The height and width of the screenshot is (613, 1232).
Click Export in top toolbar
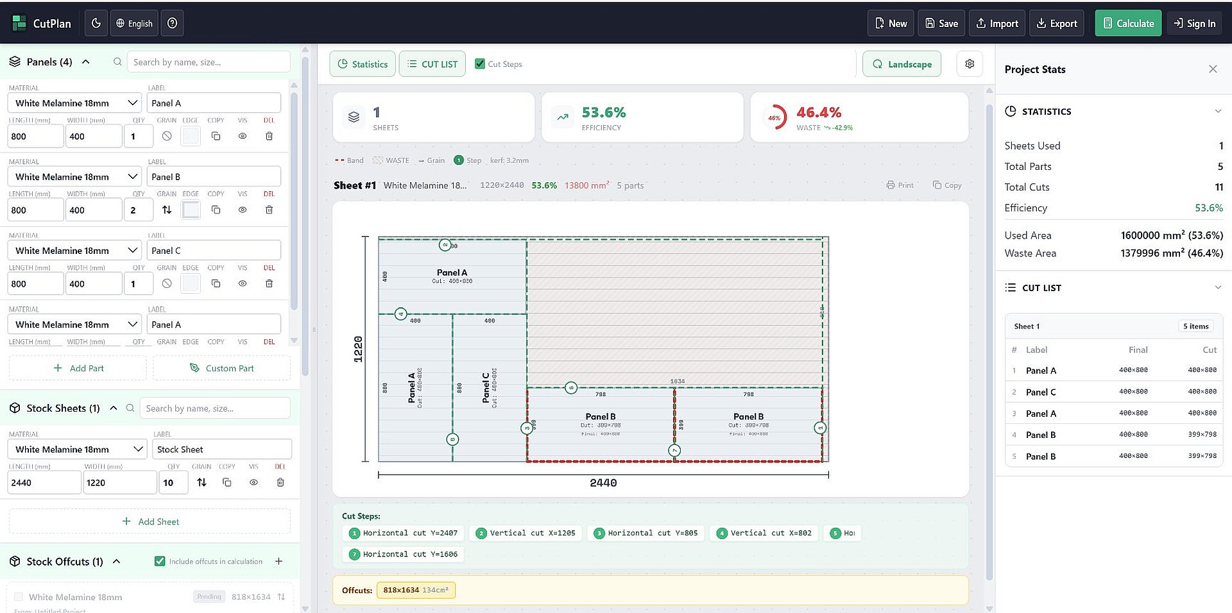pos(1057,23)
